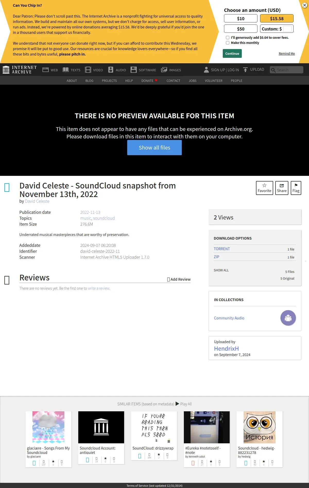
Task: Flag this item
Action: coord(296,188)
